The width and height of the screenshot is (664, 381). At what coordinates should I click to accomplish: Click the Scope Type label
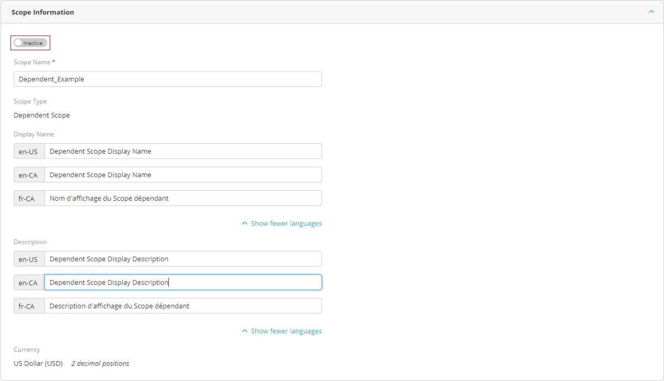pyautogui.click(x=30, y=102)
